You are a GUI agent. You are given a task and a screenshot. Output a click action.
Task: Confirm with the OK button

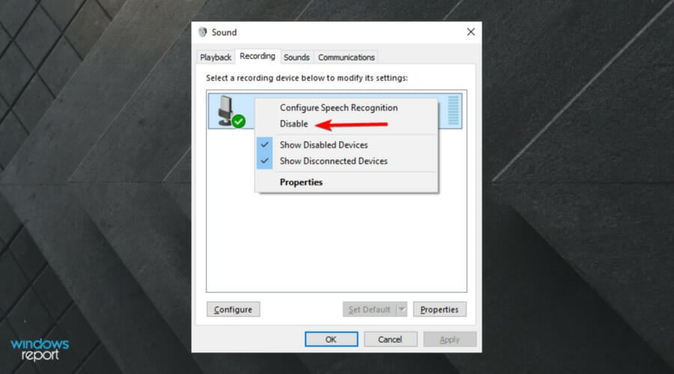tap(331, 340)
